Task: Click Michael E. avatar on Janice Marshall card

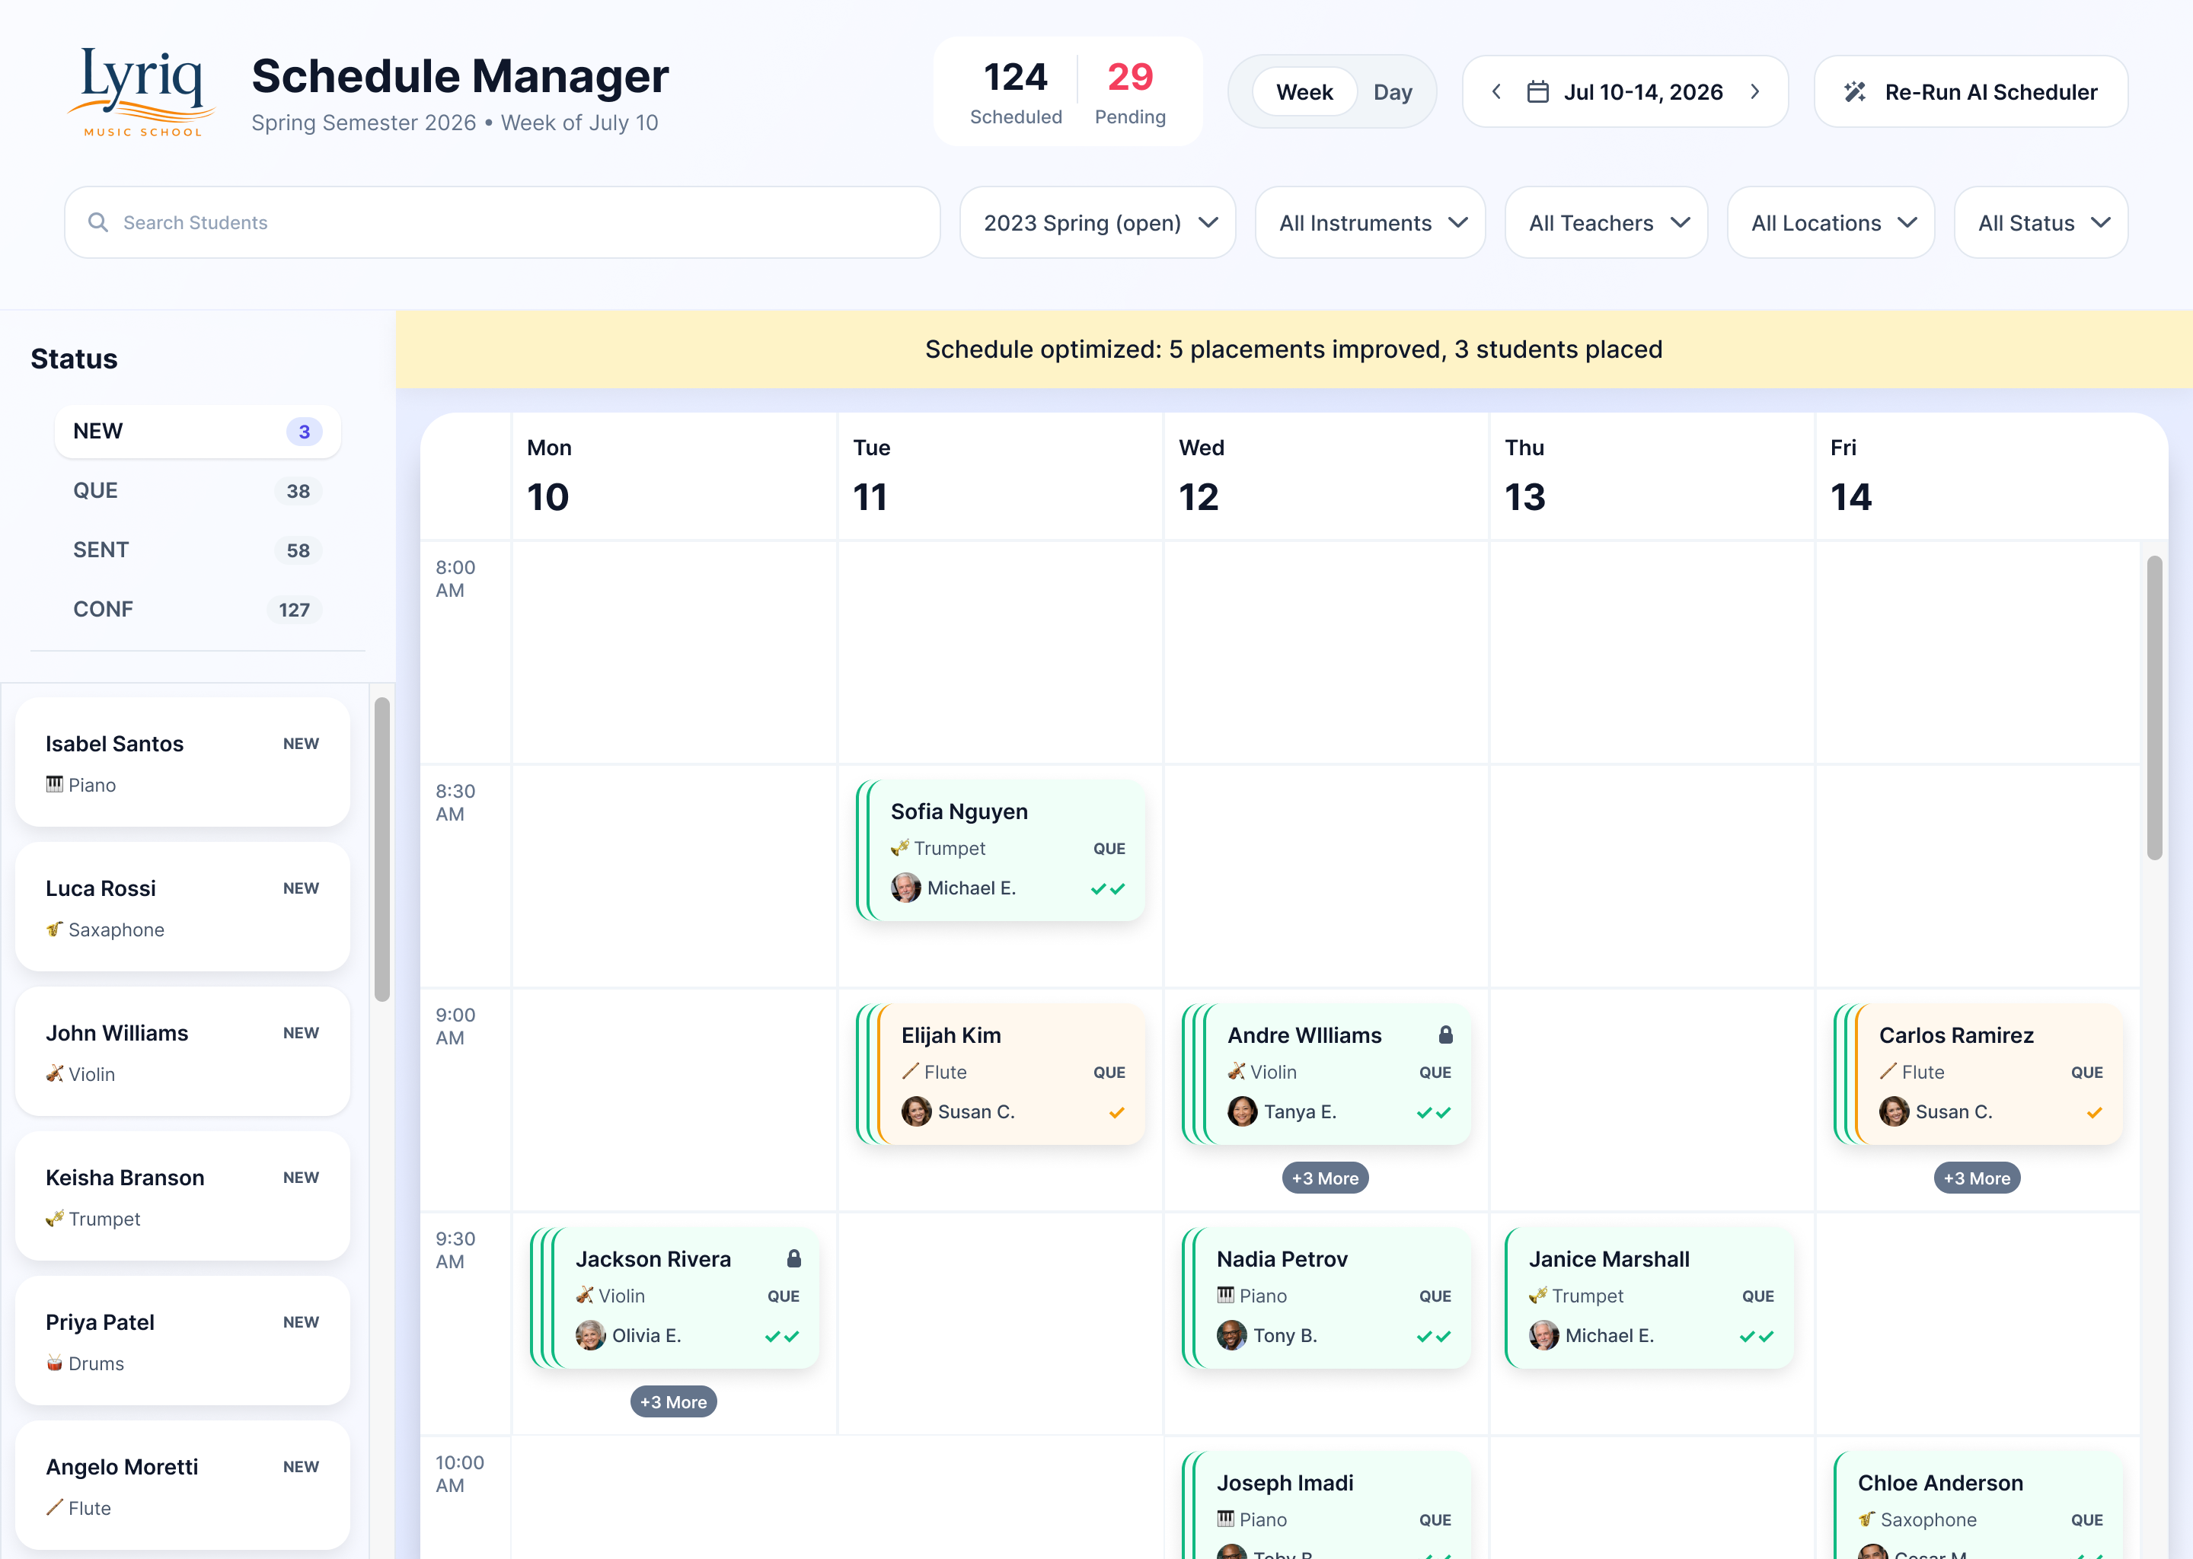Action: [x=1543, y=1335]
